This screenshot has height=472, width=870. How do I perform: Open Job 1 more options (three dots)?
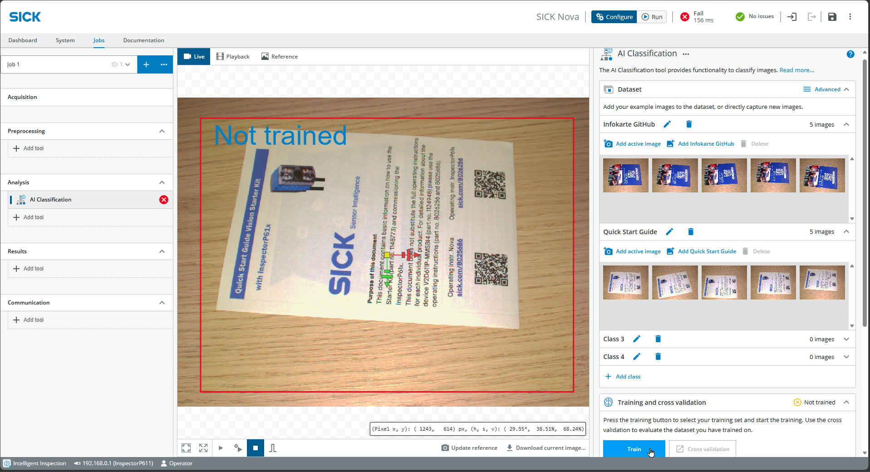point(164,64)
